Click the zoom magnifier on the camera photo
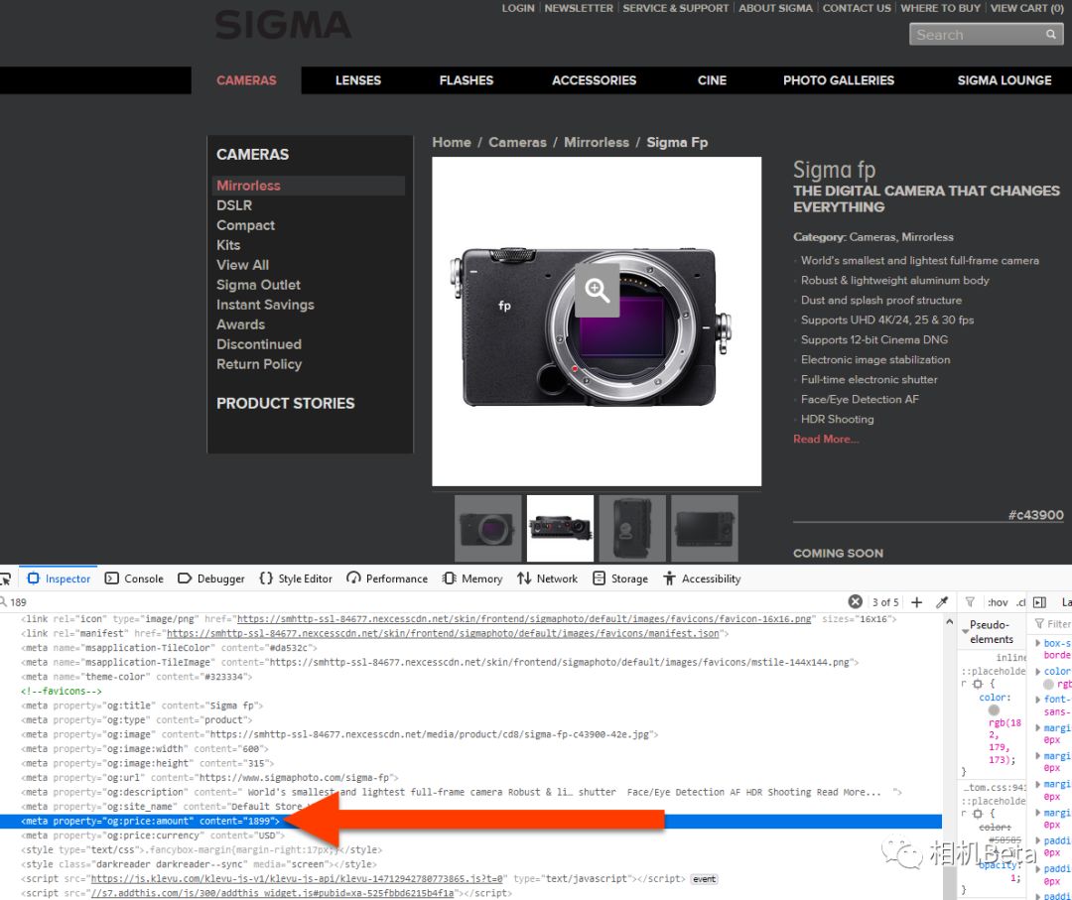1072x900 pixels. [x=596, y=291]
